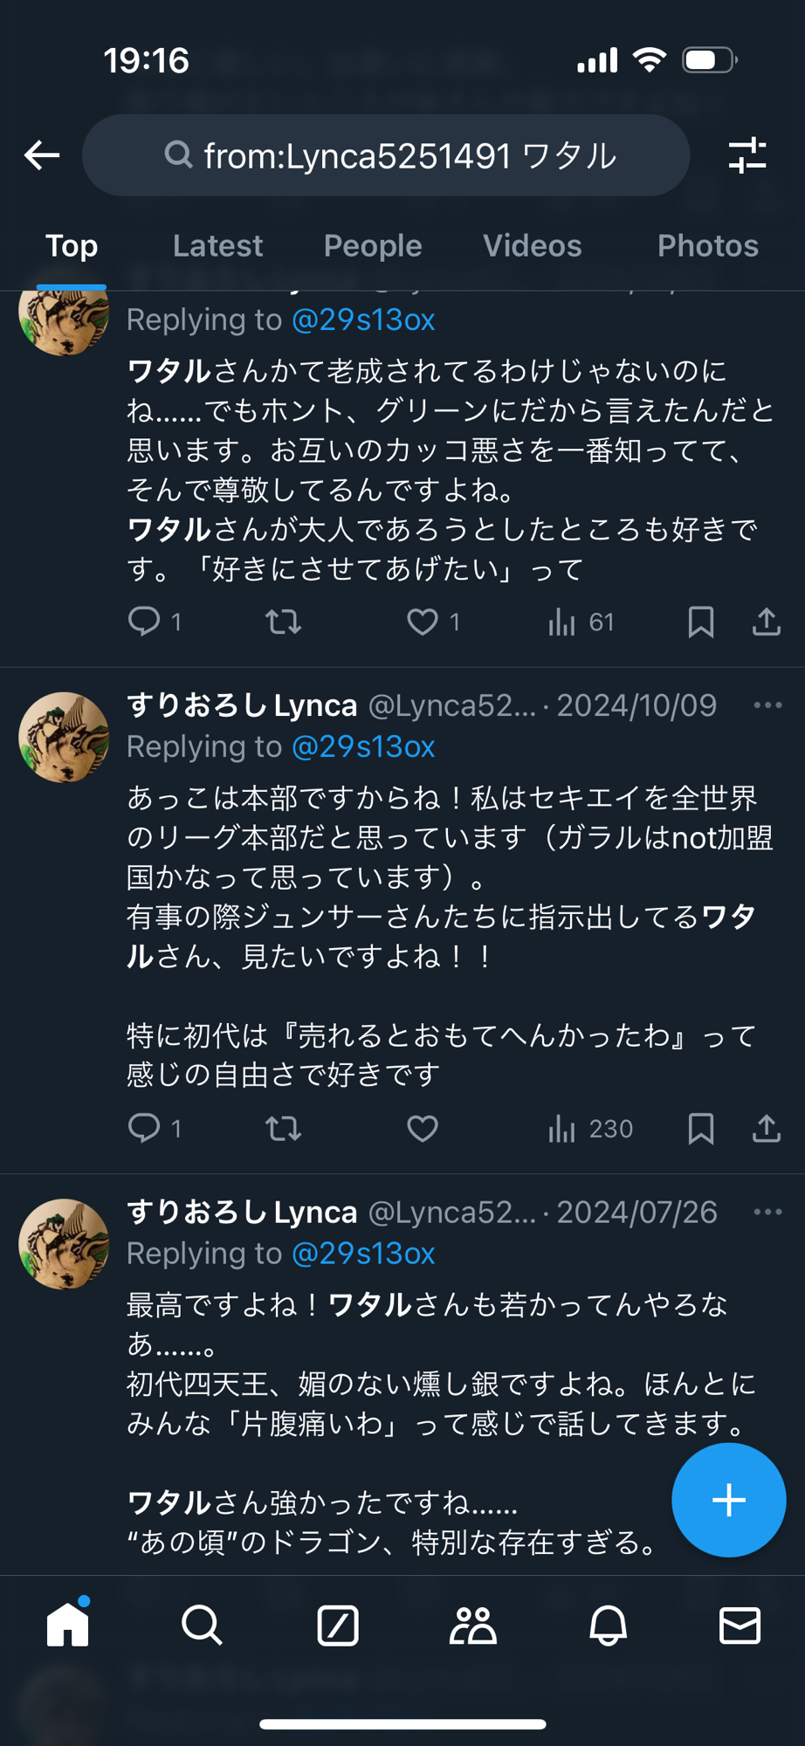Open the Messages envelope icon
The height and width of the screenshot is (1746, 805).
pyautogui.click(x=740, y=1626)
